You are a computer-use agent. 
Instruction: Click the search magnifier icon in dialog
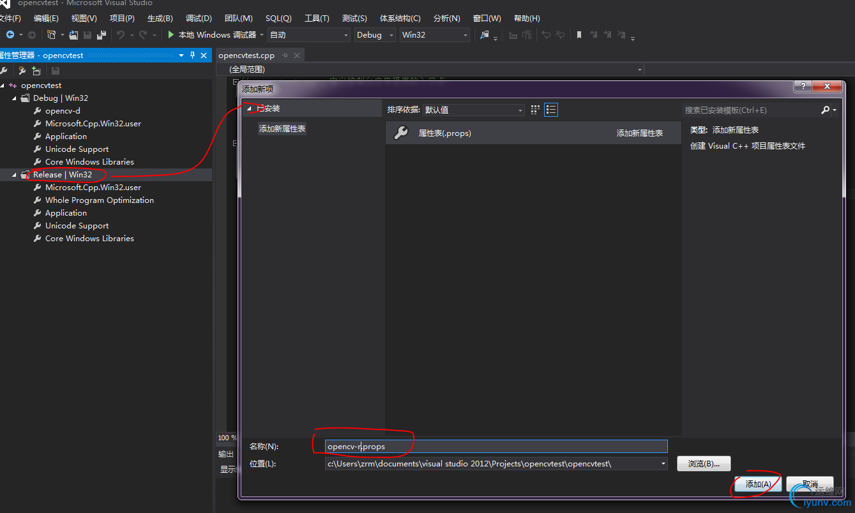pos(826,110)
